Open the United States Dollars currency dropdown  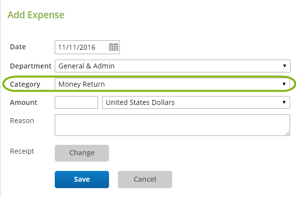(x=196, y=102)
